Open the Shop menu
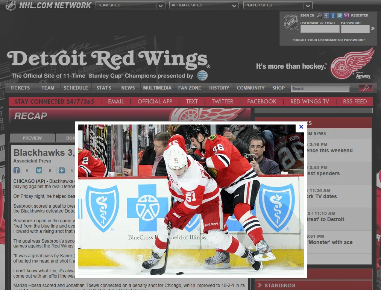 point(278,88)
